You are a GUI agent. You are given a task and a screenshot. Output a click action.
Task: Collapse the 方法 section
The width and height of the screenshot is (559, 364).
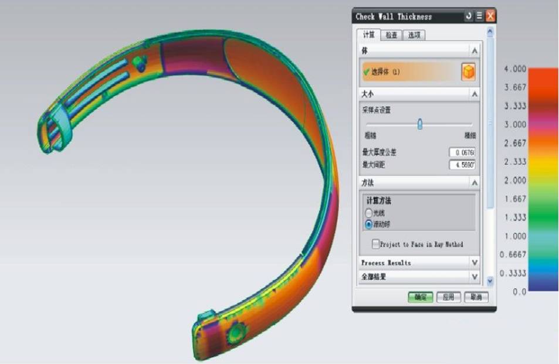[x=474, y=183]
